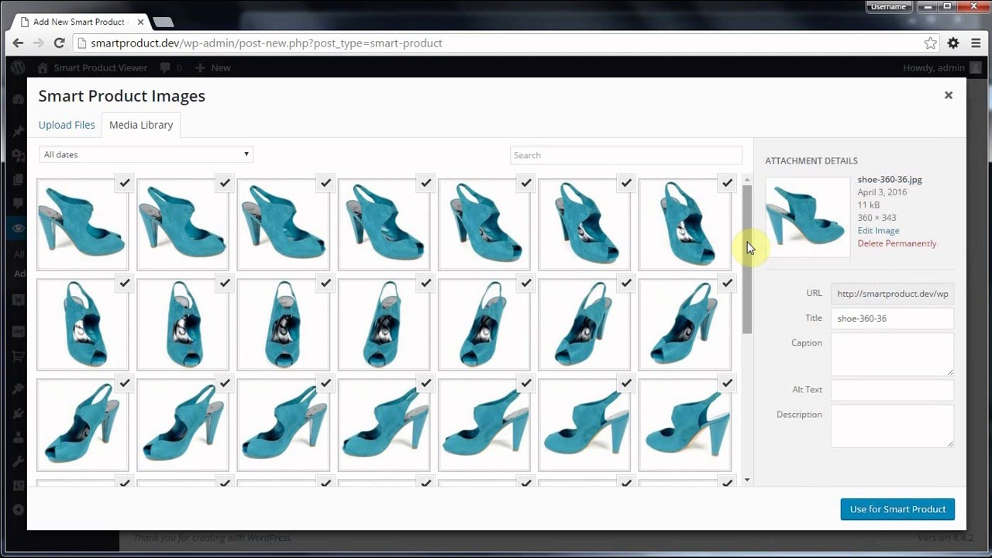Deselect checkmark on first row, first shoe
Viewport: 992px width, 558px height.
(x=125, y=183)
